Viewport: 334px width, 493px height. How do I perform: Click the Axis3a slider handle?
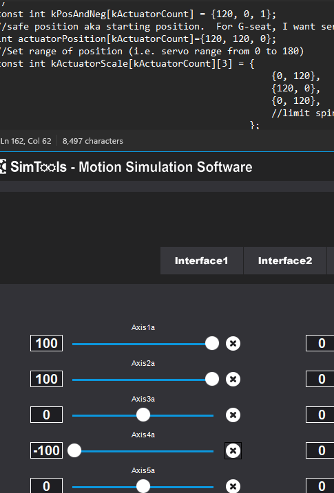pos(143,415)
